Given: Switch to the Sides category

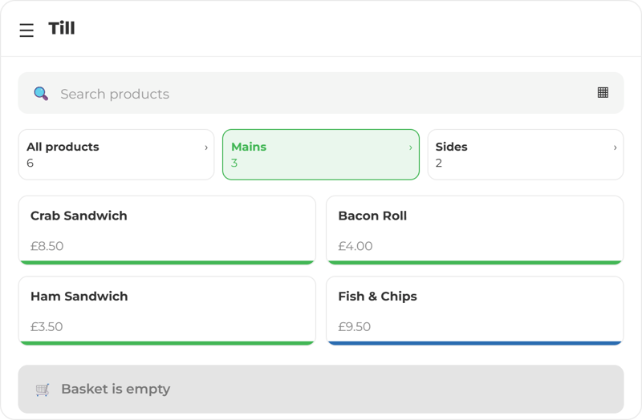Looking at the screenshot, I should click(x=526, y=155).
